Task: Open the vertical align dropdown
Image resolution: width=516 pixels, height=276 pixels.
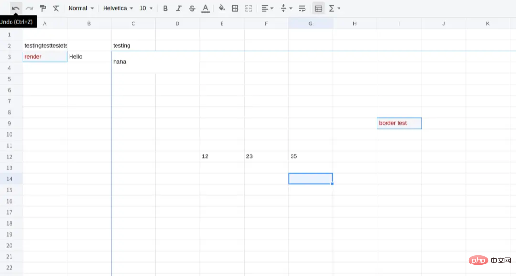Action: click(x=286, y=8)
